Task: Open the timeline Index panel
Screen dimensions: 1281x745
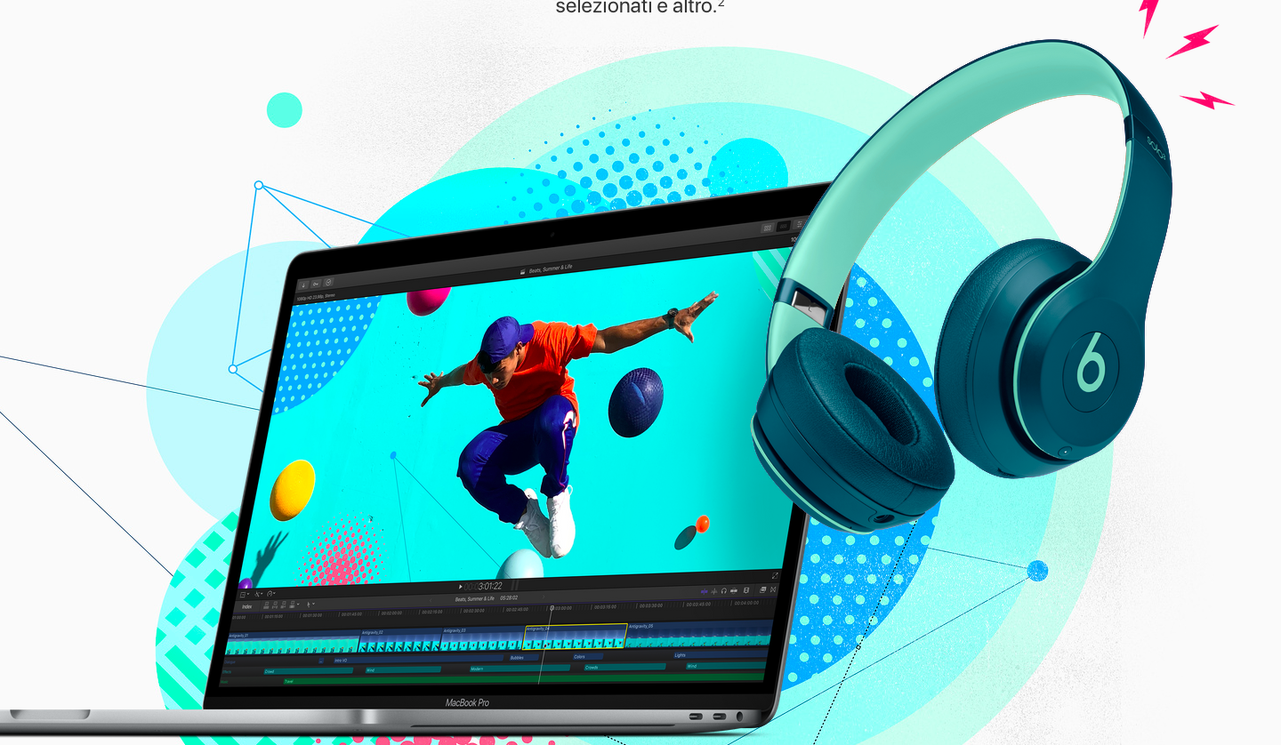Action: click(247, 605)
